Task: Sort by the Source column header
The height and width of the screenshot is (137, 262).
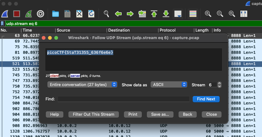Action: (81, 30)
